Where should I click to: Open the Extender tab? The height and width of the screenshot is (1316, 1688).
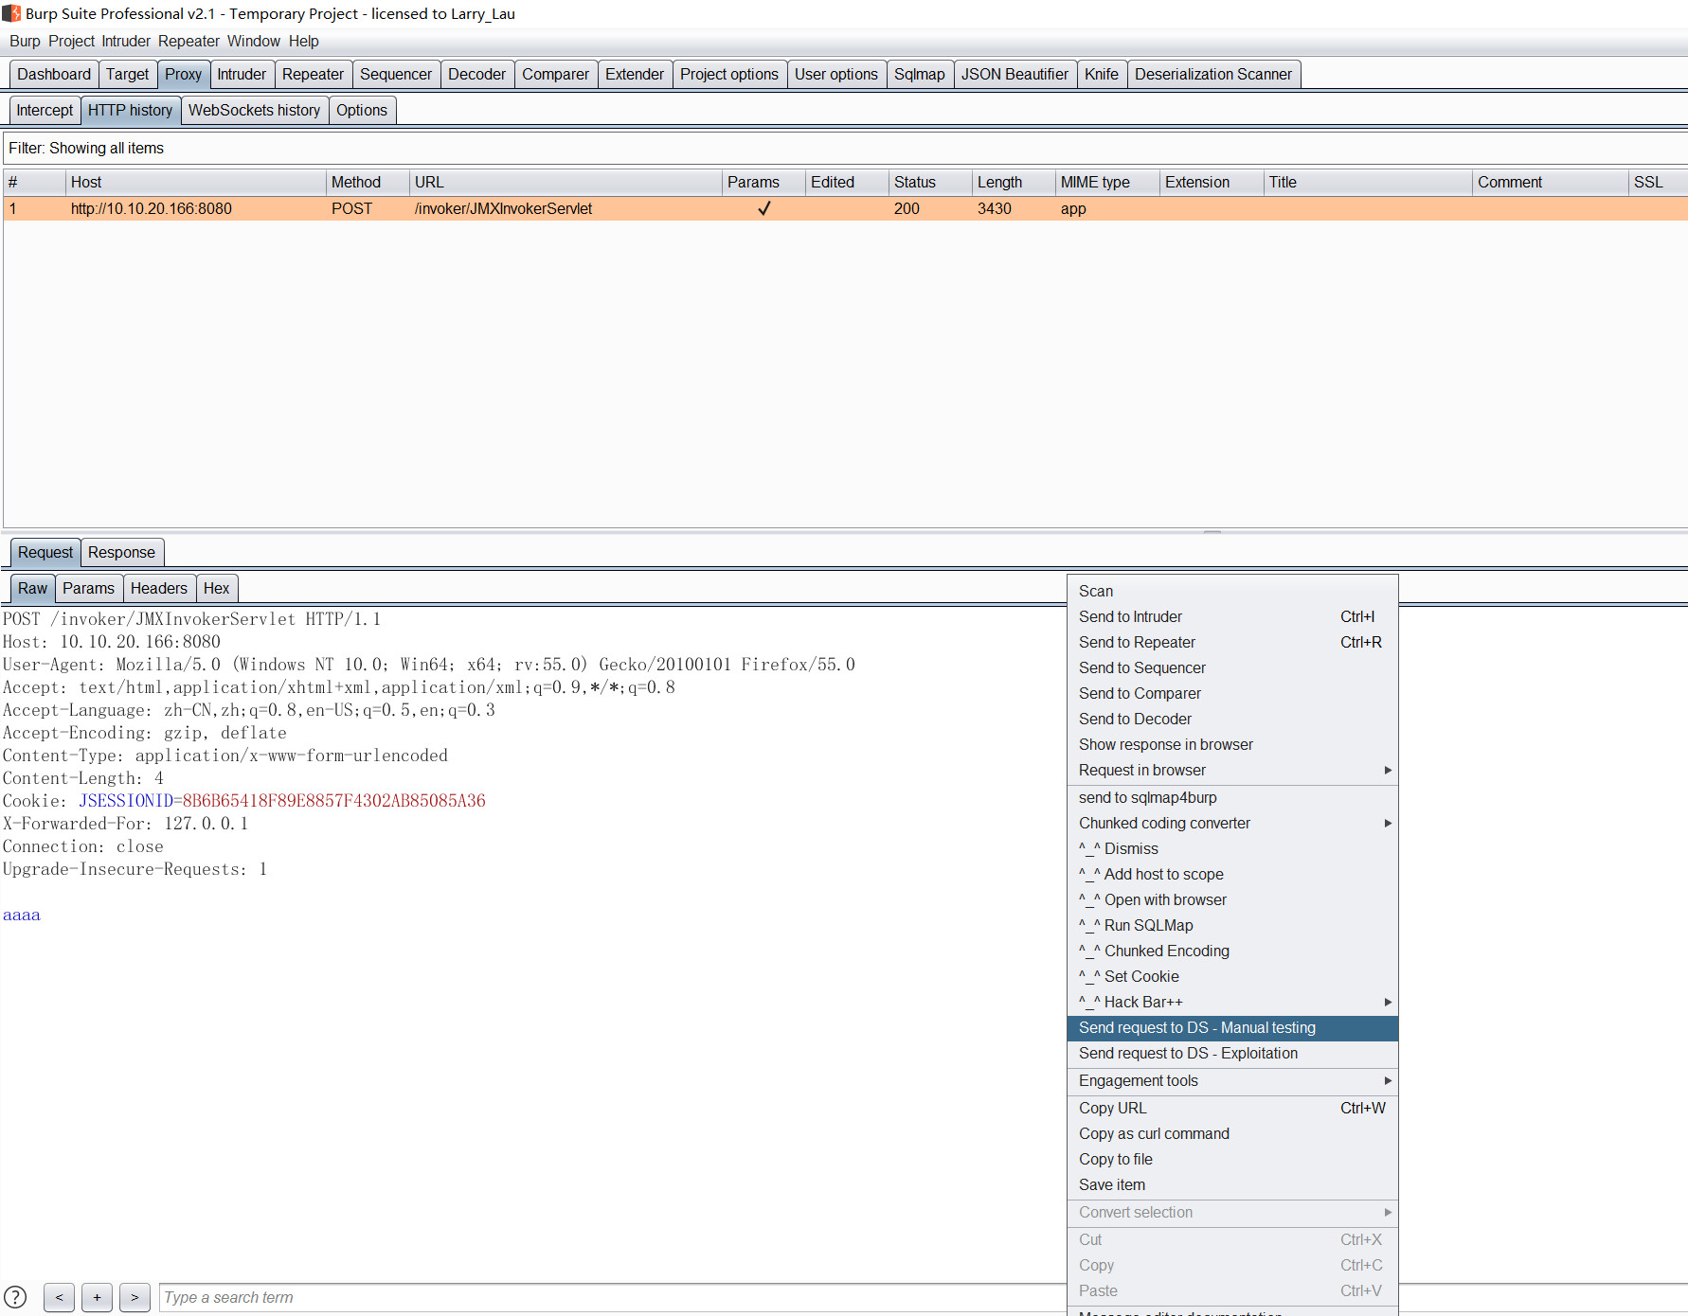tap(635, 74)
